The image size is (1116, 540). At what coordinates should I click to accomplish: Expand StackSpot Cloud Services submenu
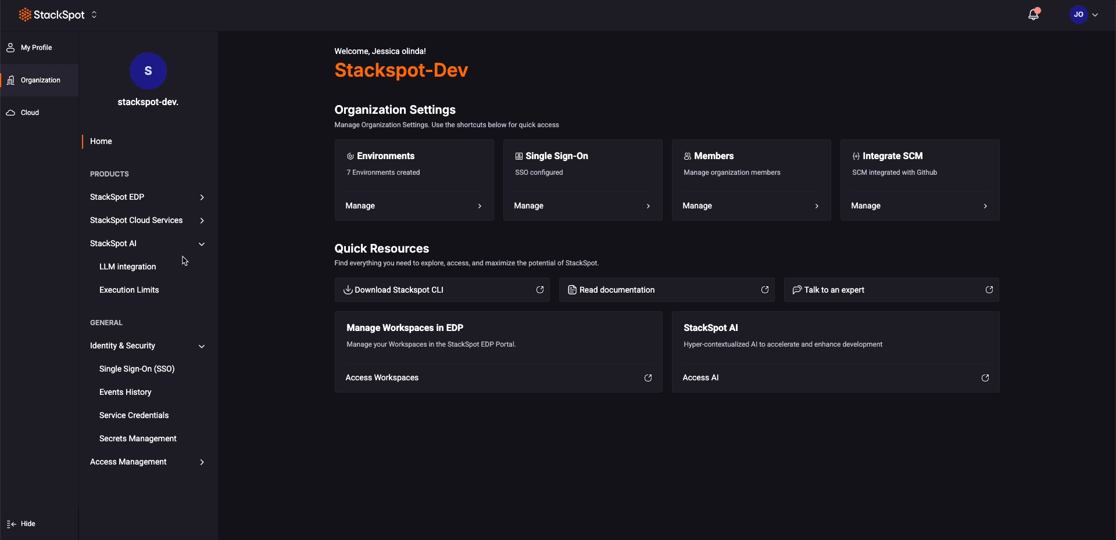pyautogui.click(x=202, y=221)
